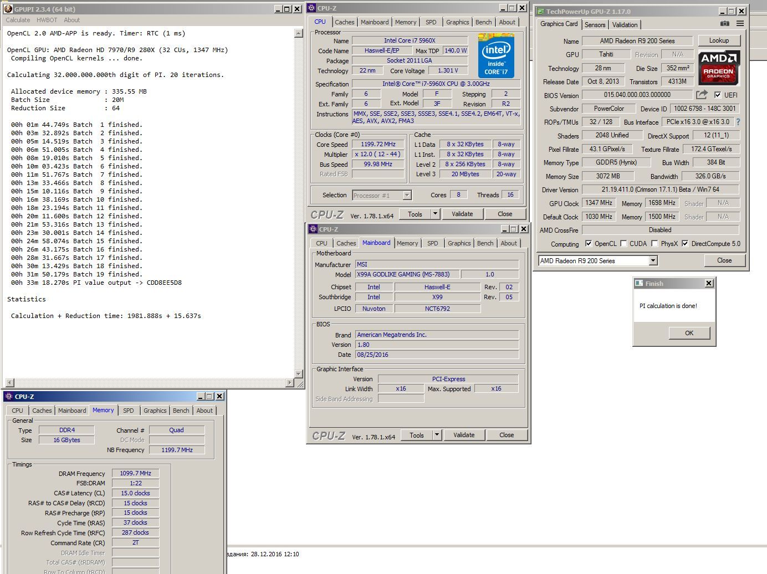The width and height of the screenshot is (767, 574).
Task: Click GPUPI vertical scrollbar up arrow
Action: coord(299,33)
